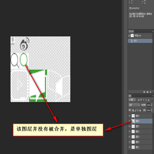Click the Weibo logo graphic on canvas
This screenshot has width=154, height=154.
click(x=25, y=44)
